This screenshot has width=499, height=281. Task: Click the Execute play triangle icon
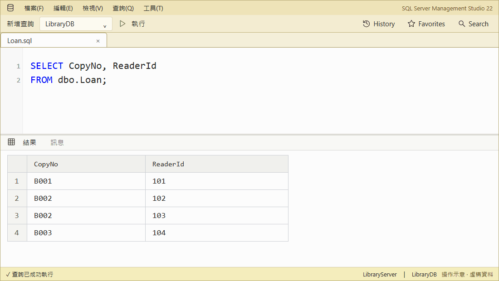(122, 24)
